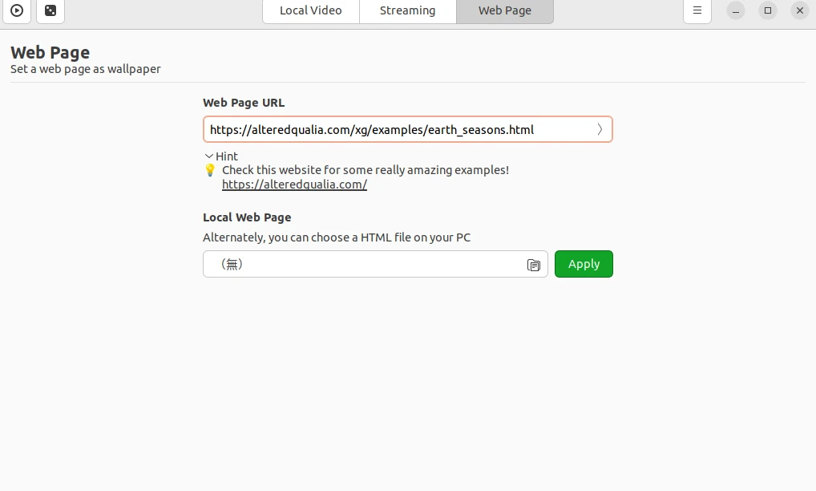Switch to the Streaming tab

[407, 11]
